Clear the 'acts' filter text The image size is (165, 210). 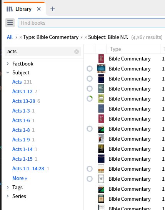click(x=77, y=52)
